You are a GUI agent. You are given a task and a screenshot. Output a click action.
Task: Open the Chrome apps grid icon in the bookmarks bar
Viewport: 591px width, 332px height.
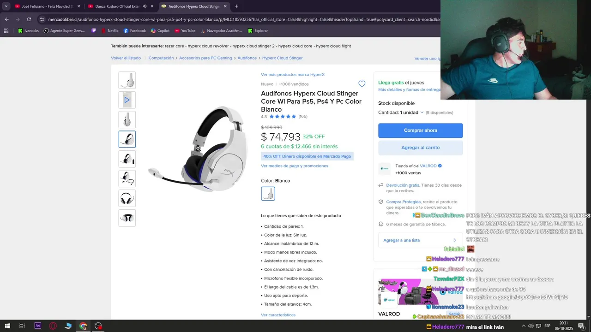(x=6, y=31)
